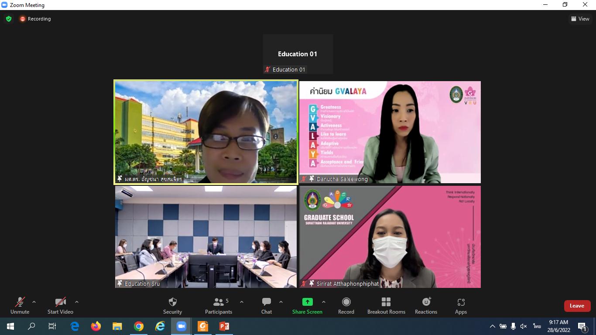Launch Google Chrome from the taskbar
Image resolution: width=596 pixels, height=335 pixels.
point(139,326)
